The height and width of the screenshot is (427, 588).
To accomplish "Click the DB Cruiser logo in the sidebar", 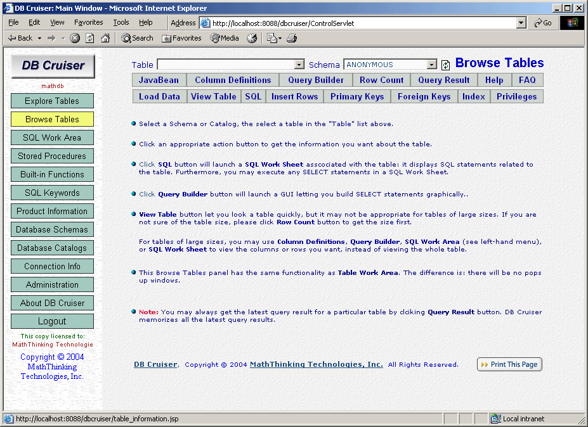I will tap(53, 66).
